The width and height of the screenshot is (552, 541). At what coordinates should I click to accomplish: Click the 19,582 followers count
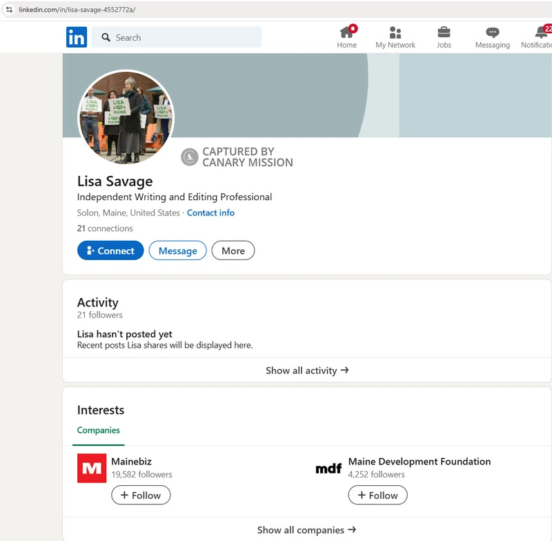click(x=141, y=474)
